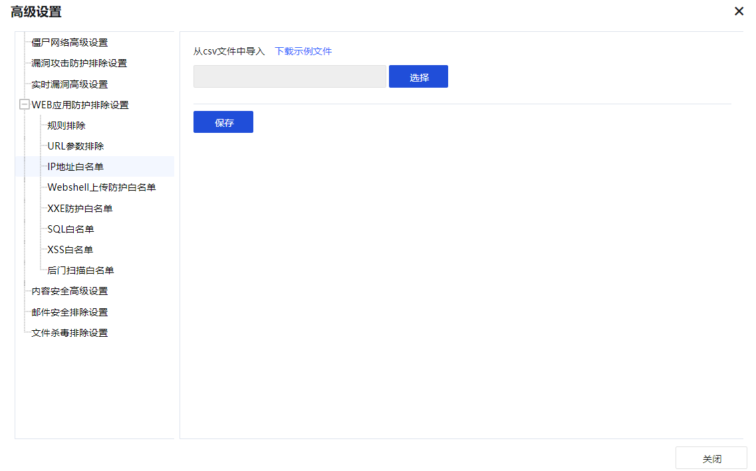Open 僵尸网络高级设置 in the tree

pyautogui.click(x=69, y=43)
